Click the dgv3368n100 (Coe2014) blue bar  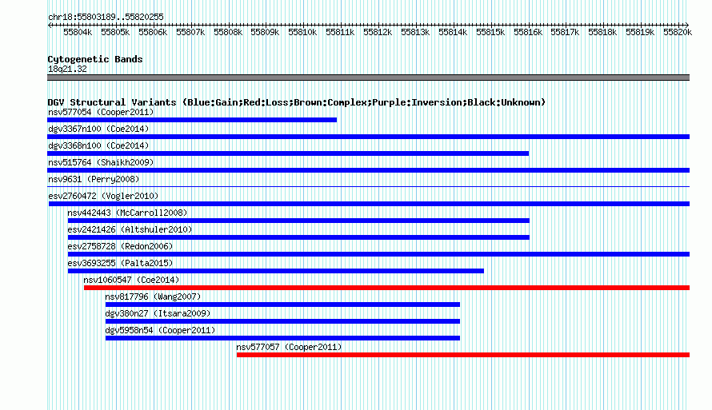pyautogui.click(x=288, y=153)
